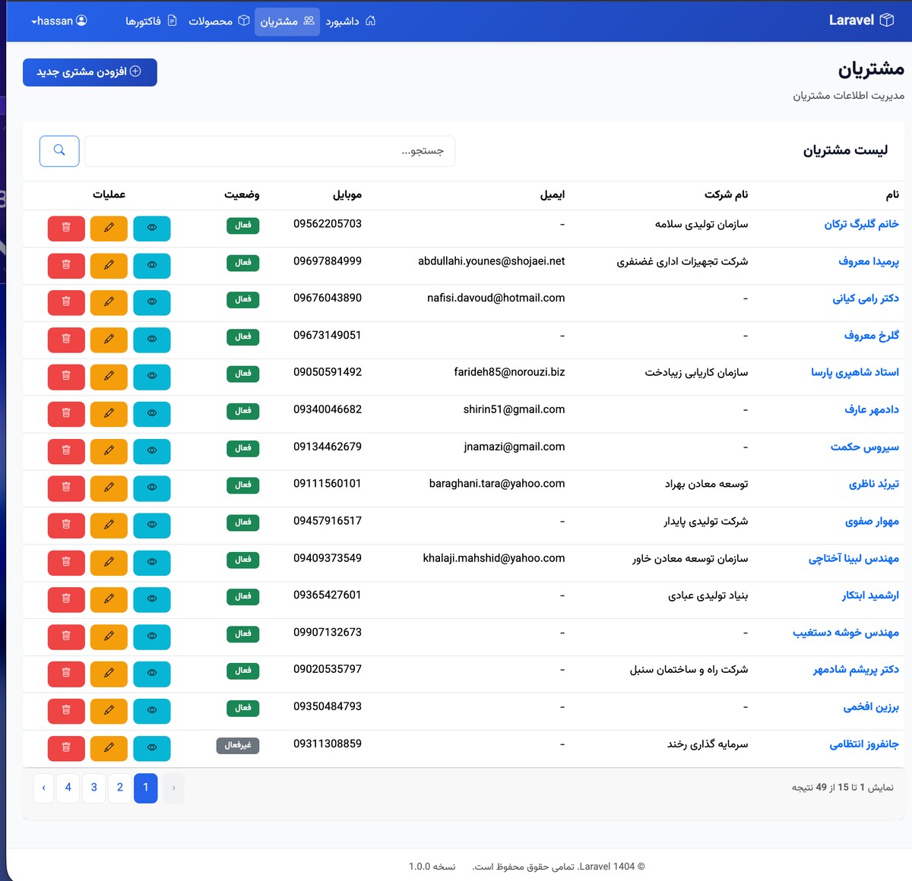Delete خانم گلبرگ ترکان using the trash icon

(66, 228)
